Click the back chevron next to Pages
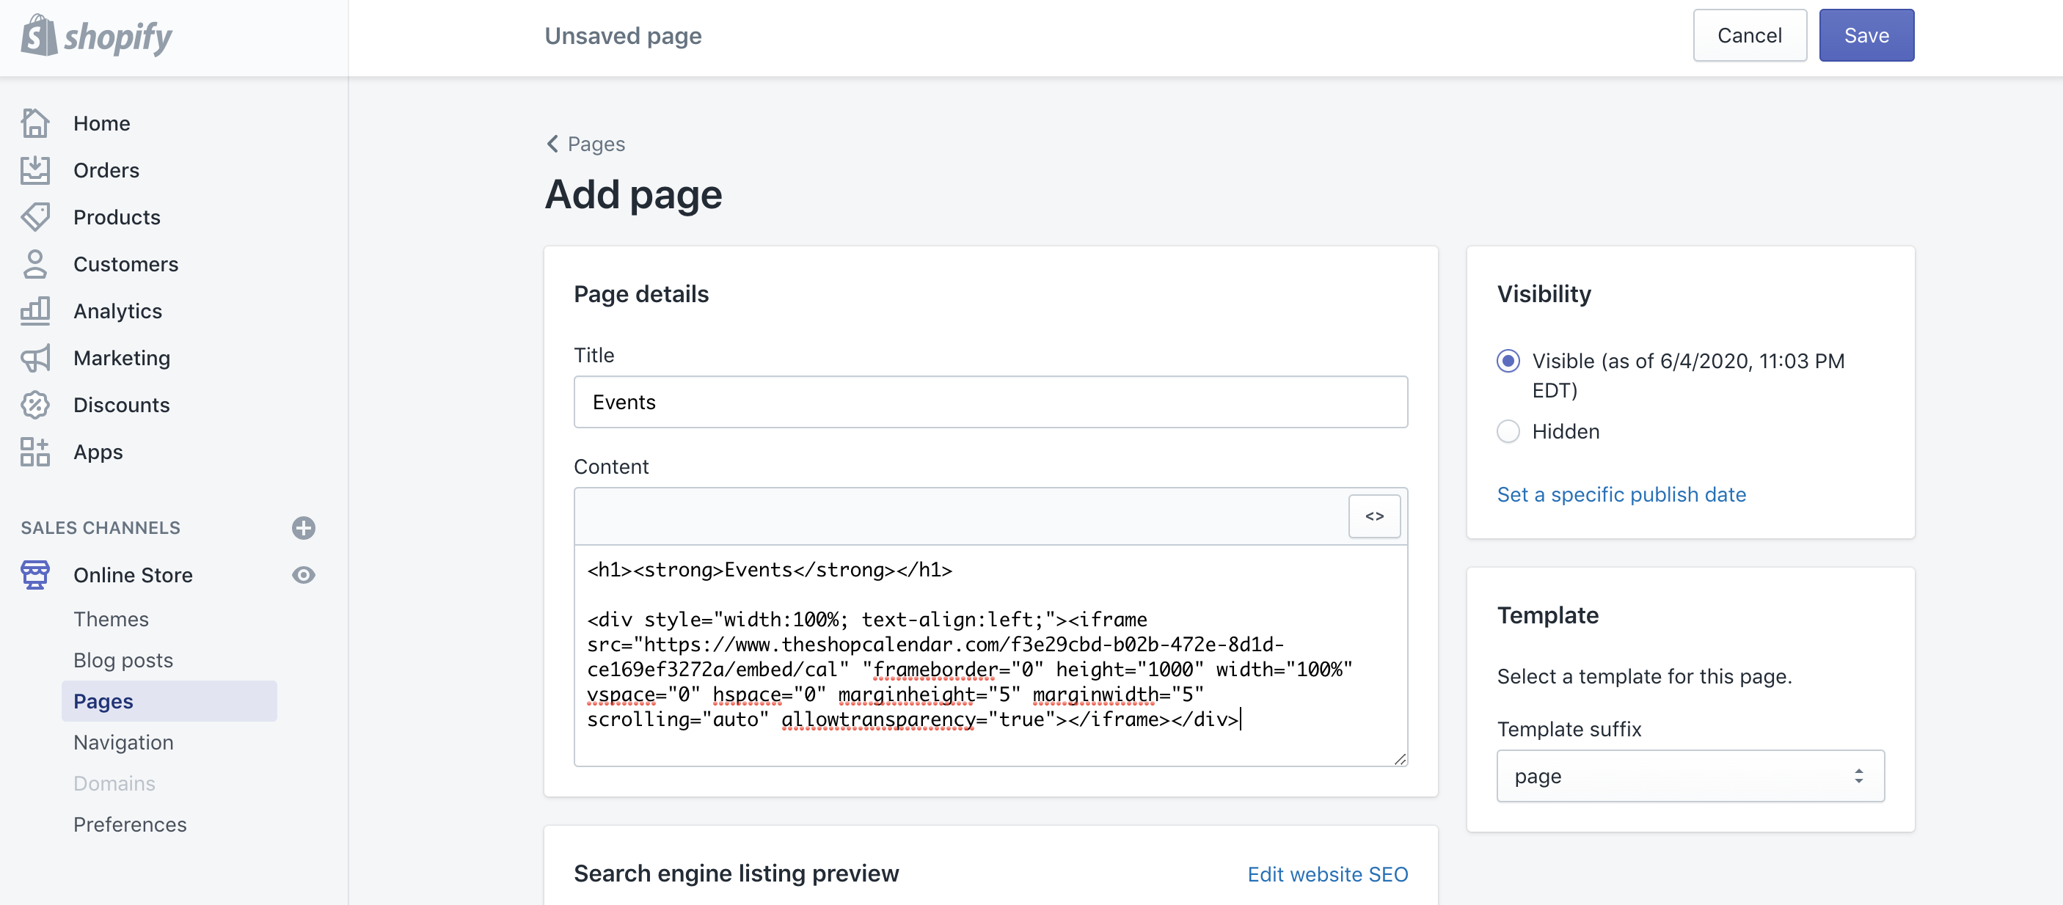 tap(552, 144)
